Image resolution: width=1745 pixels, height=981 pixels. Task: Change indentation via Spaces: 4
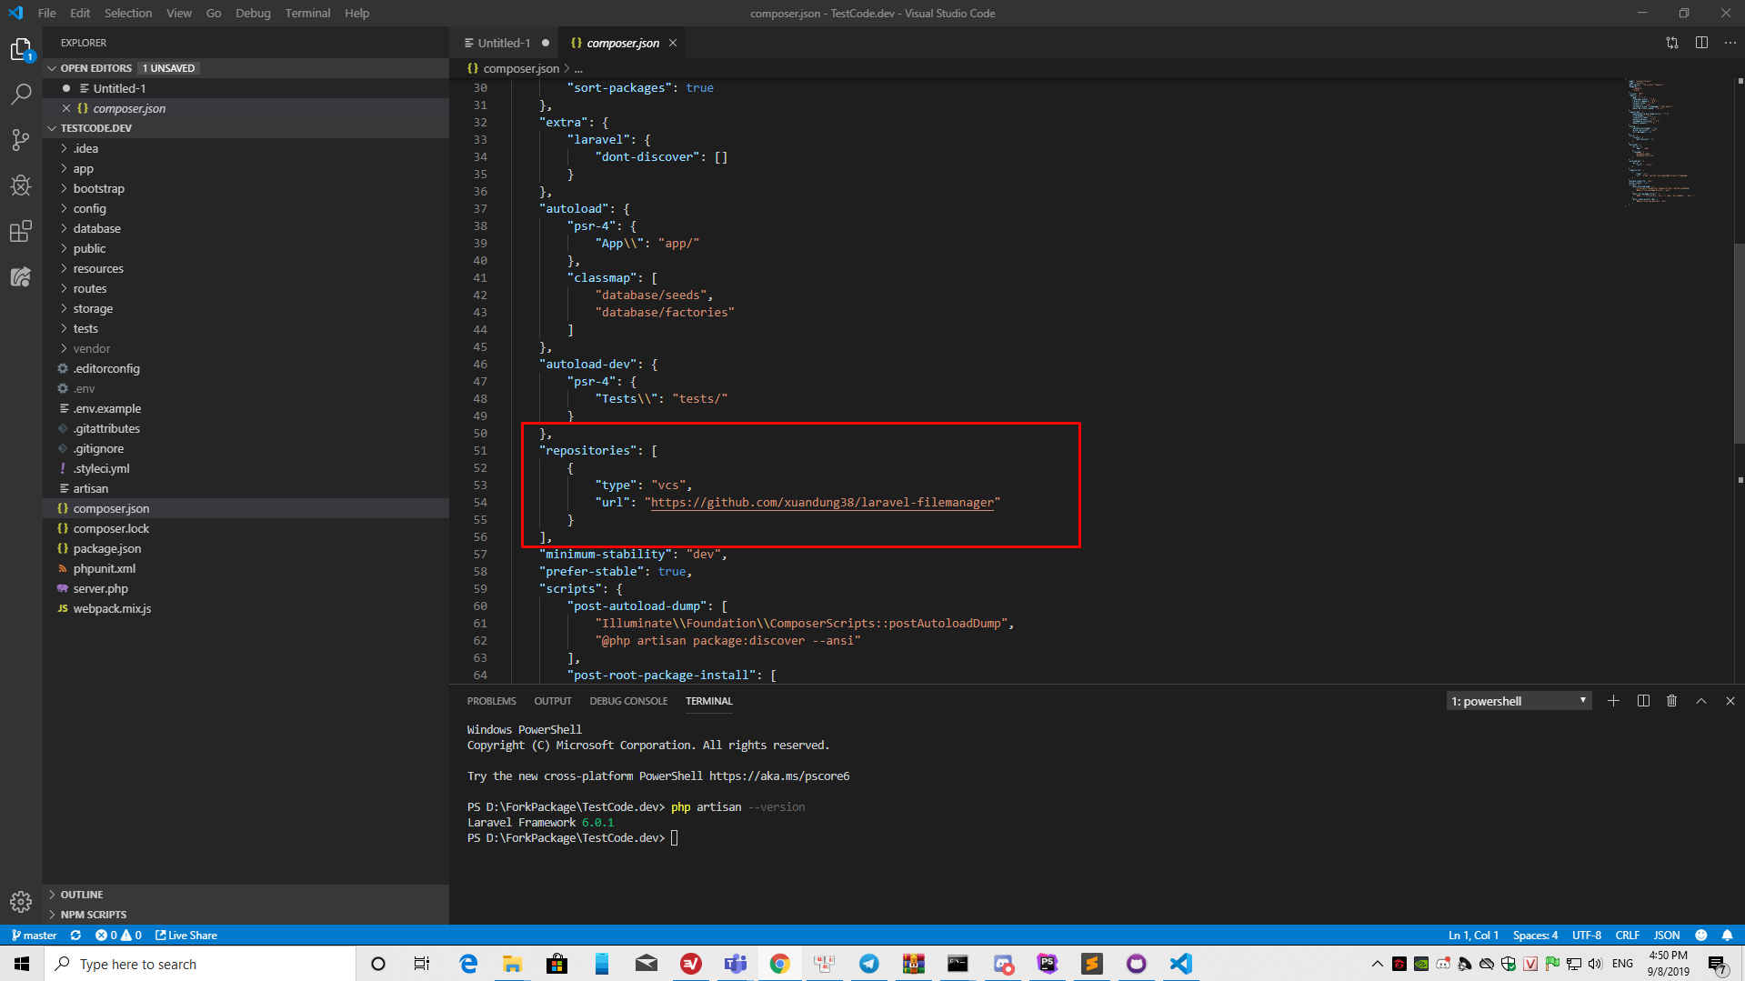tap(1535, 936)
